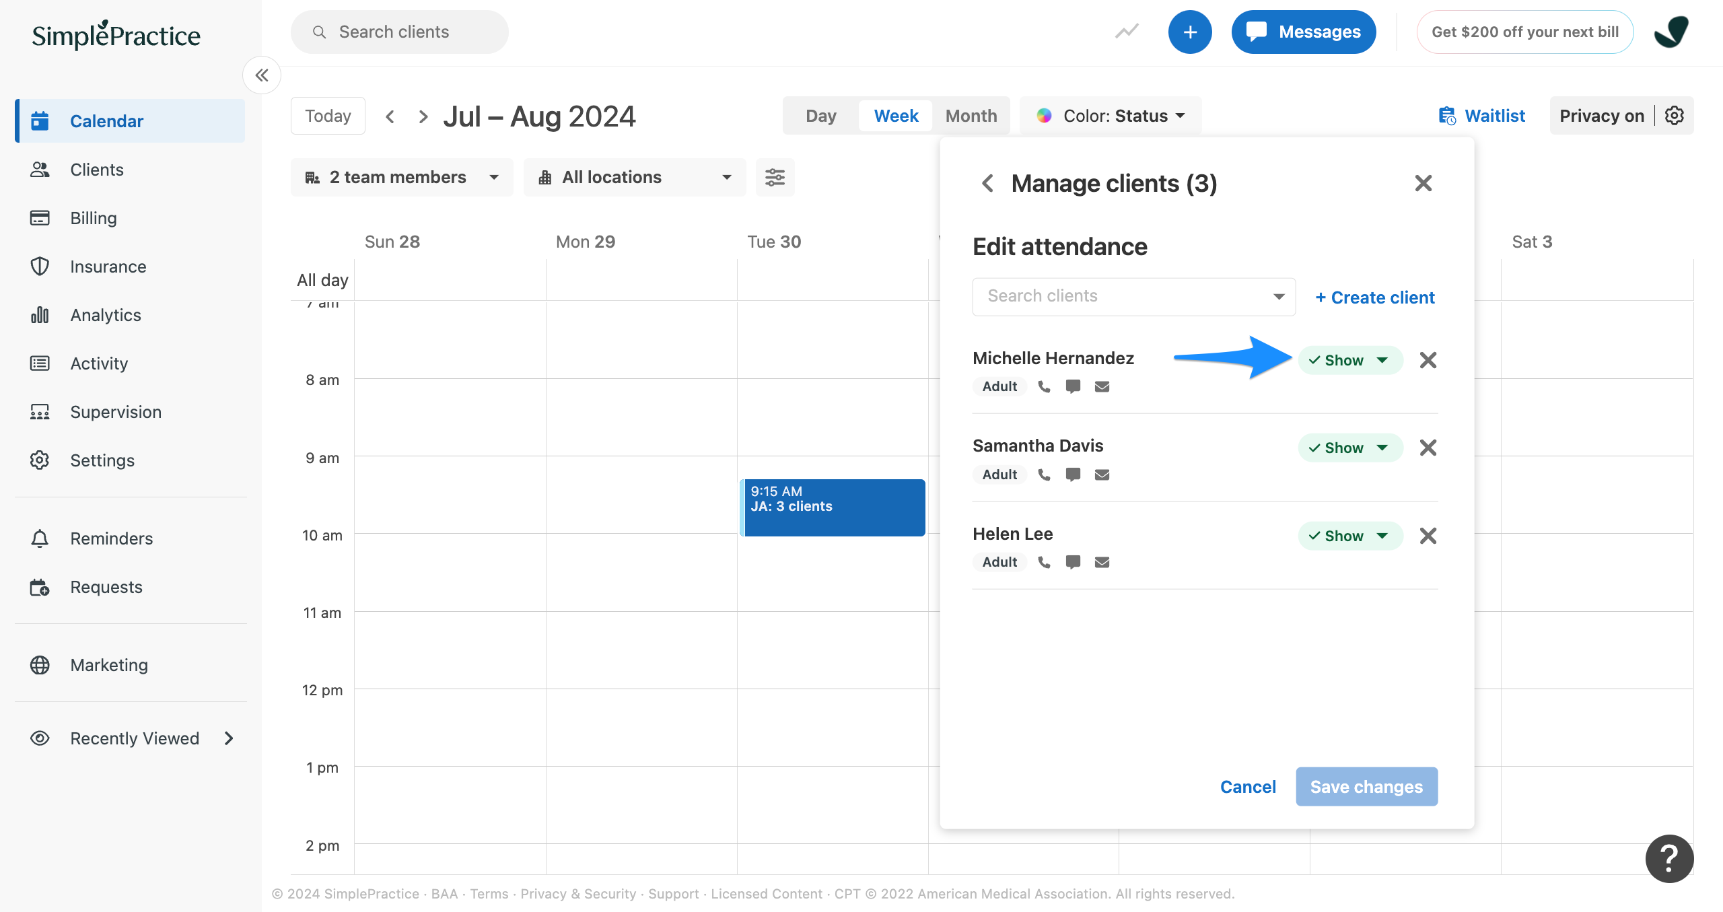
Task: Close the Manage clients panel
Action: 1423,183
